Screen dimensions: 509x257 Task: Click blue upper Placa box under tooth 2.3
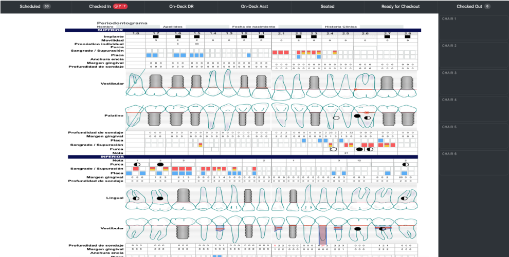[319, 56]
